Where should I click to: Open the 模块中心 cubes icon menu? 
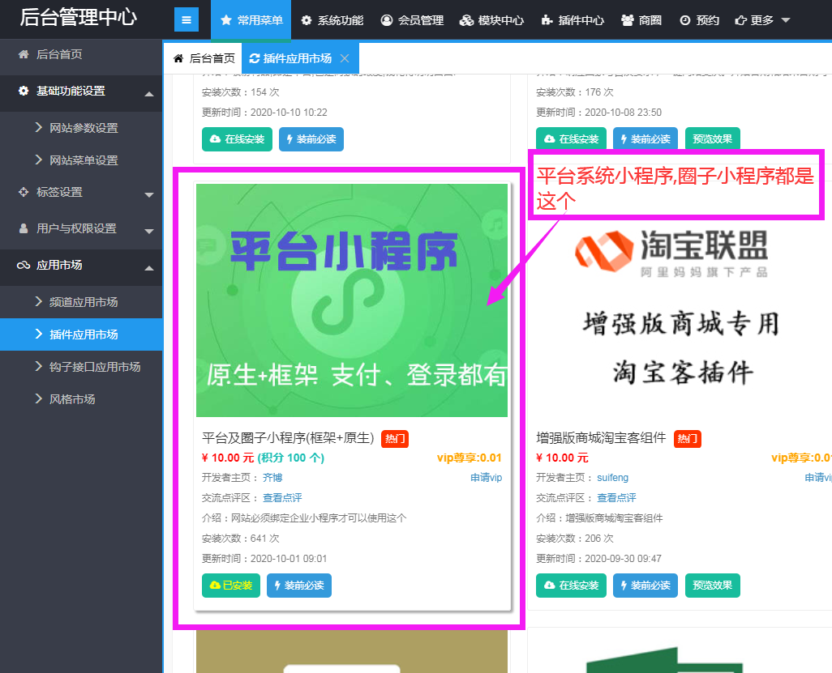tap(491, 20)
